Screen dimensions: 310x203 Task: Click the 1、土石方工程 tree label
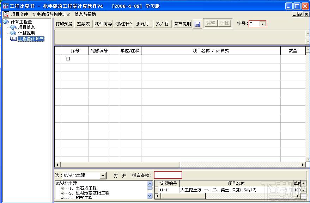coord(83,188)
